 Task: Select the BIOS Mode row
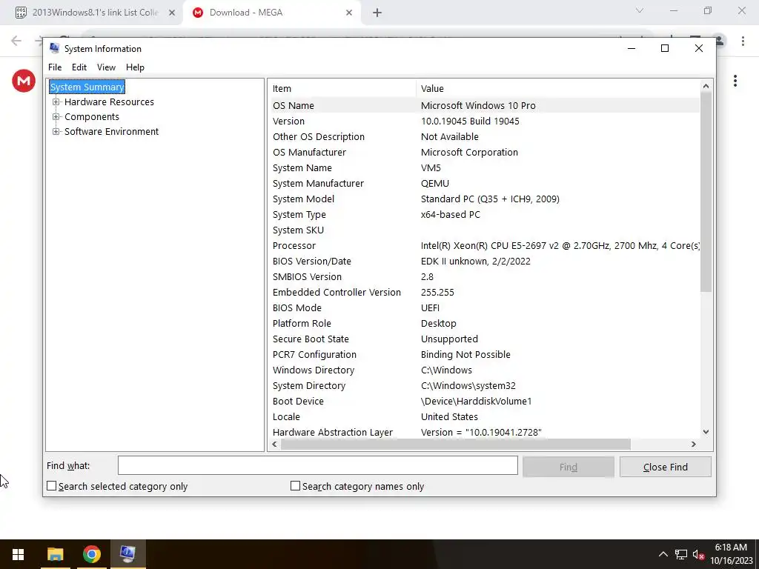pos(485,307)
